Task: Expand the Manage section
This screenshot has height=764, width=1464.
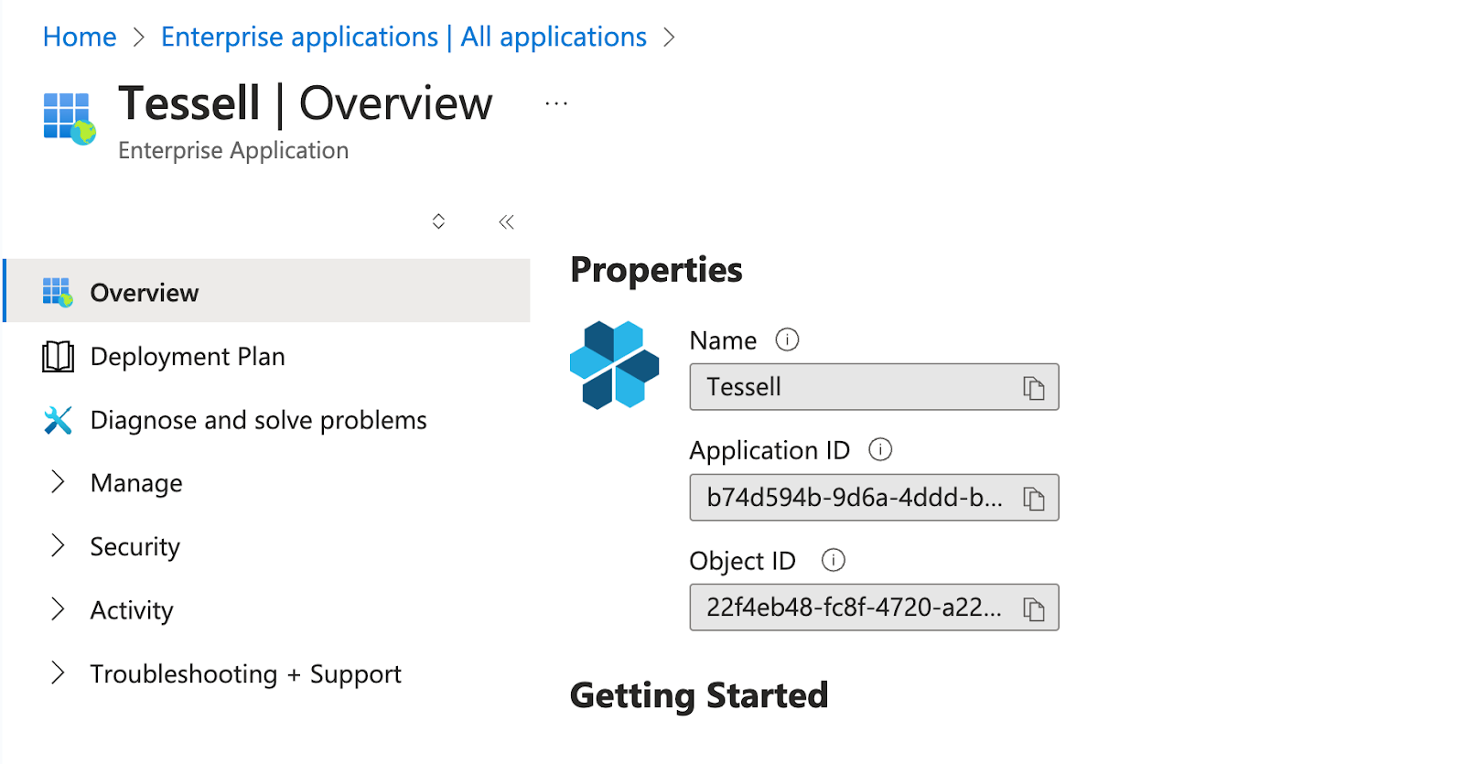Action: tap(135, 483)
